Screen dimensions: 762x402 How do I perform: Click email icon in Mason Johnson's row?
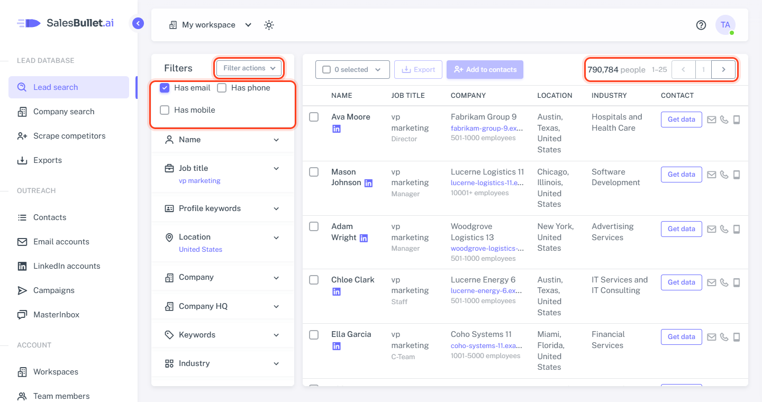click(x=712, y=175)
